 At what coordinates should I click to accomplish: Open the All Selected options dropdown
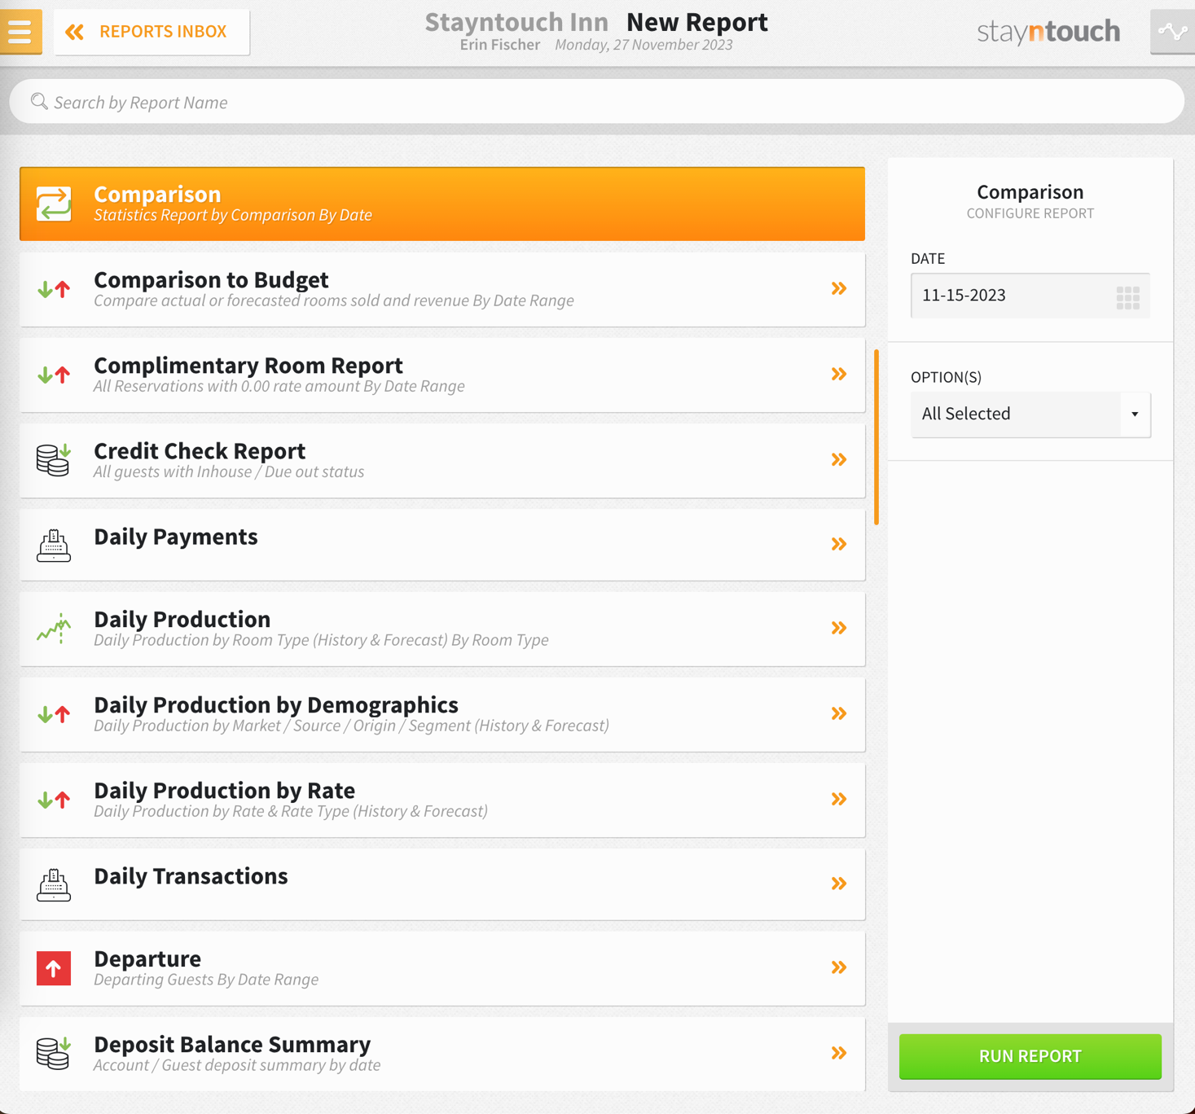point(1030,414)
